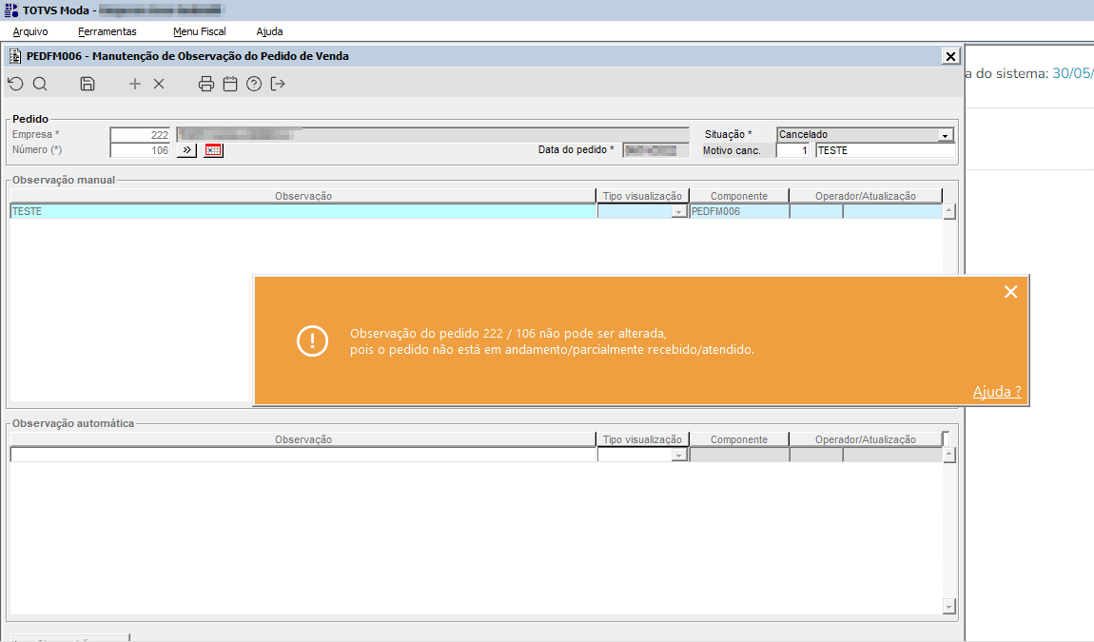The width and height of the screenshot is (1094, 642).
Task: Dismiss the orange warning with its X
Action: click(x=1011, y=292)
